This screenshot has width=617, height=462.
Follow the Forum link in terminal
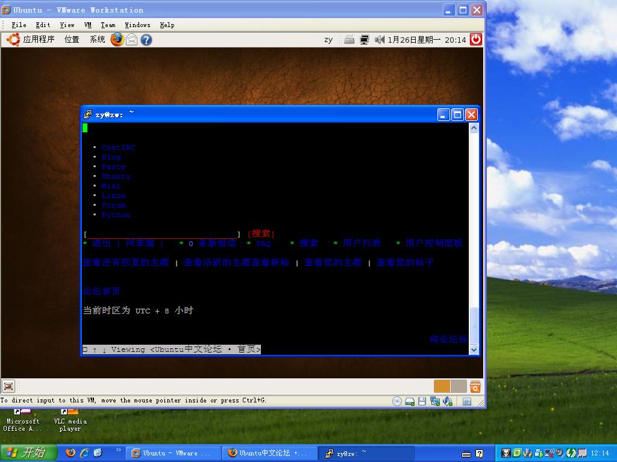113,205
